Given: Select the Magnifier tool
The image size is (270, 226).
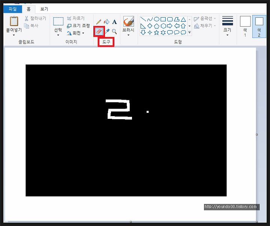Looking at the screenshot, I should 114,31.
